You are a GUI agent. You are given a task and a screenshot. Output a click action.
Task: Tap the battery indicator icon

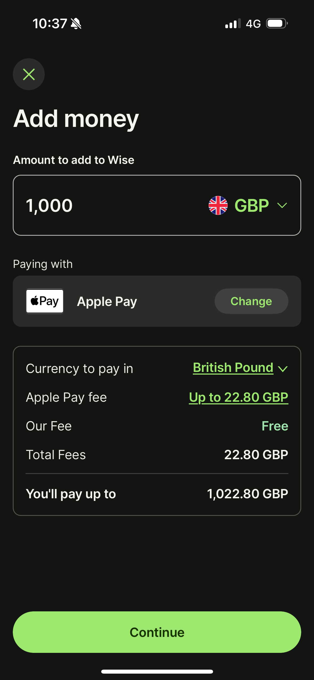coord(277,24)
